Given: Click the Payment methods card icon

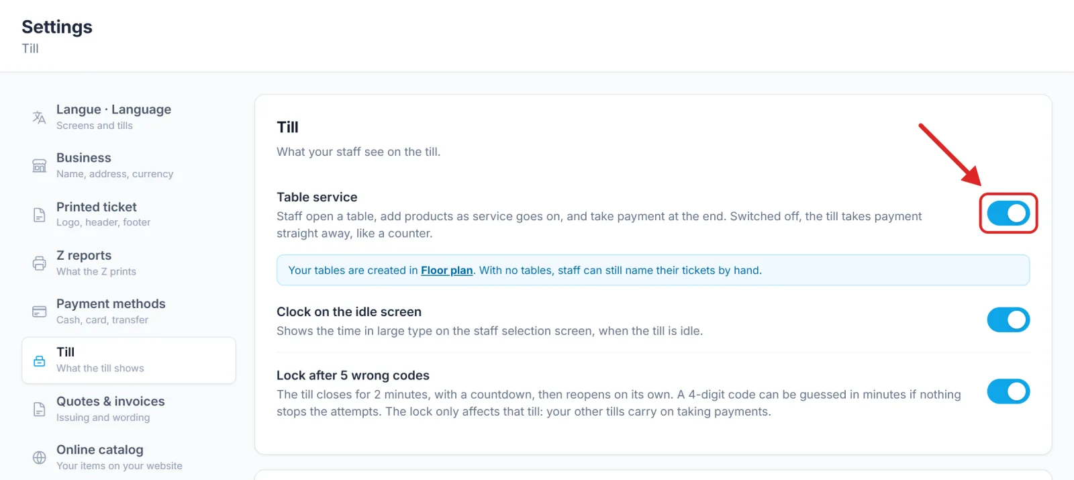Looking at the screenshot, I should pyautogui.click(x=40, y=311).
